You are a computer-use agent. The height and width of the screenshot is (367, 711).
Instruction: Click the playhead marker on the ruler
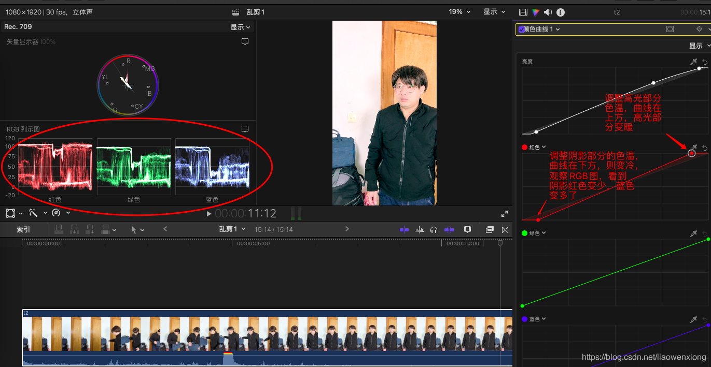point(500,242)
